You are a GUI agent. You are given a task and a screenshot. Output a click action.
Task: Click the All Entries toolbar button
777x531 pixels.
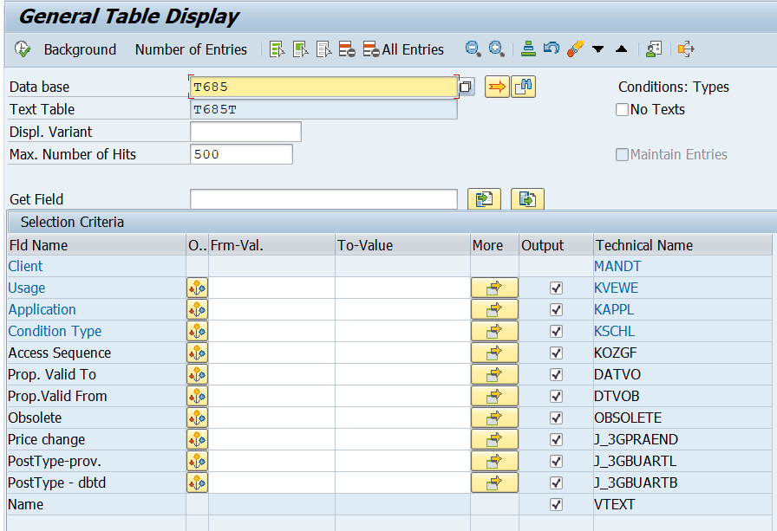403,49
